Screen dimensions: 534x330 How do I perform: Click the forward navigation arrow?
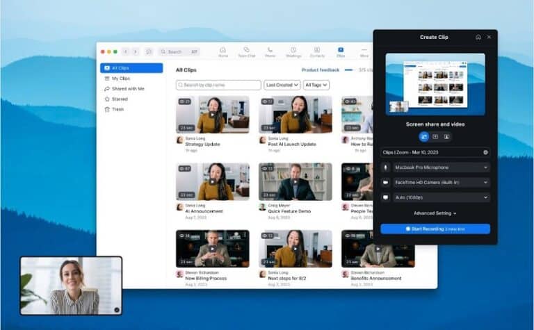click(136, 51)
